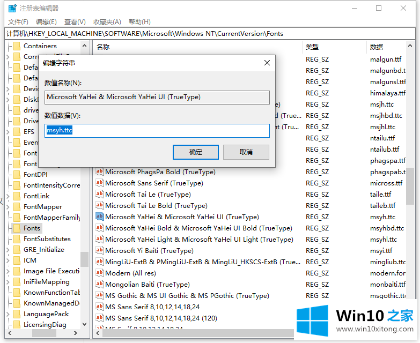Open the 文件(F) menu

click(18, 21)
